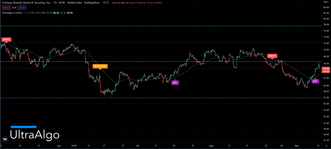The width and height of the screenshot is (331, 149).
Task: Click the 84.00 price scale label
Action: 326,7
